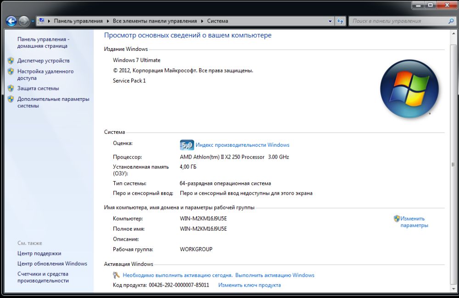Click the shield icon beside Настройка удаленного доступа
Viewport: 459px width, 298px height.
coord(11,72)
